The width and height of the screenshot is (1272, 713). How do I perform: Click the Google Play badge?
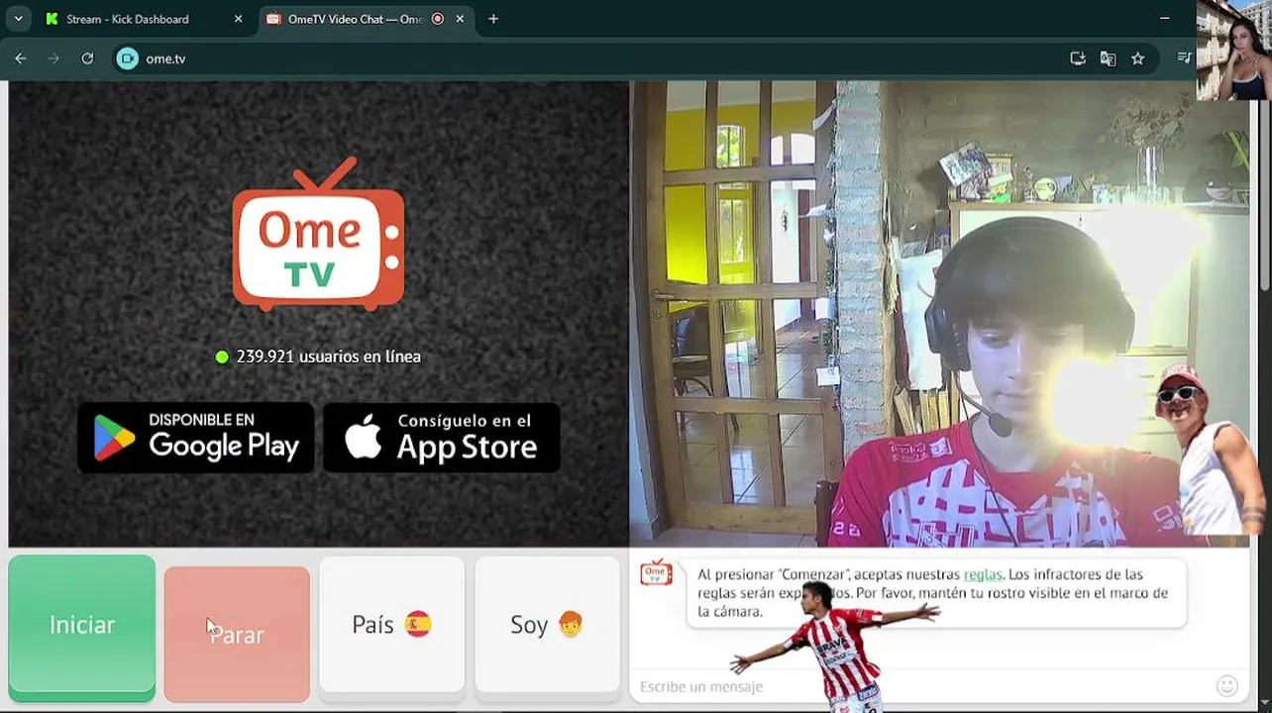pos(196,437)
